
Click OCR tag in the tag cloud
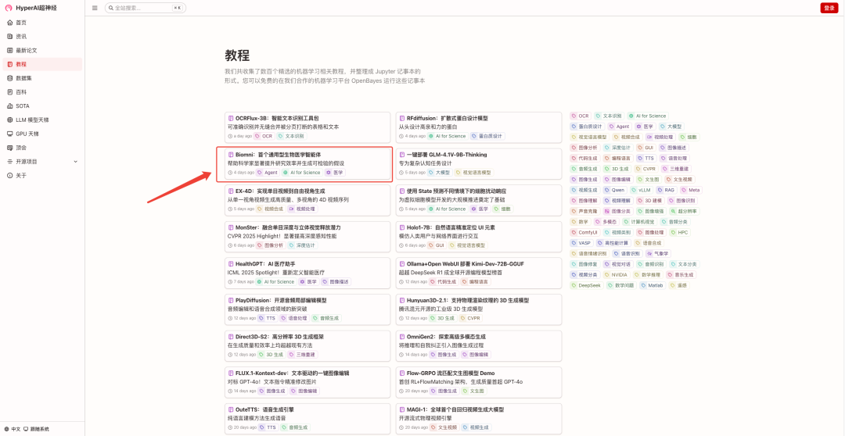pyautogui.click(x=581, y=116)
